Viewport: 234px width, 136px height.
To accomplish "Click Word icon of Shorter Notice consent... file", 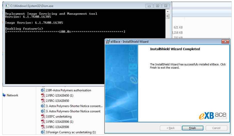I will tap(43, 106).
